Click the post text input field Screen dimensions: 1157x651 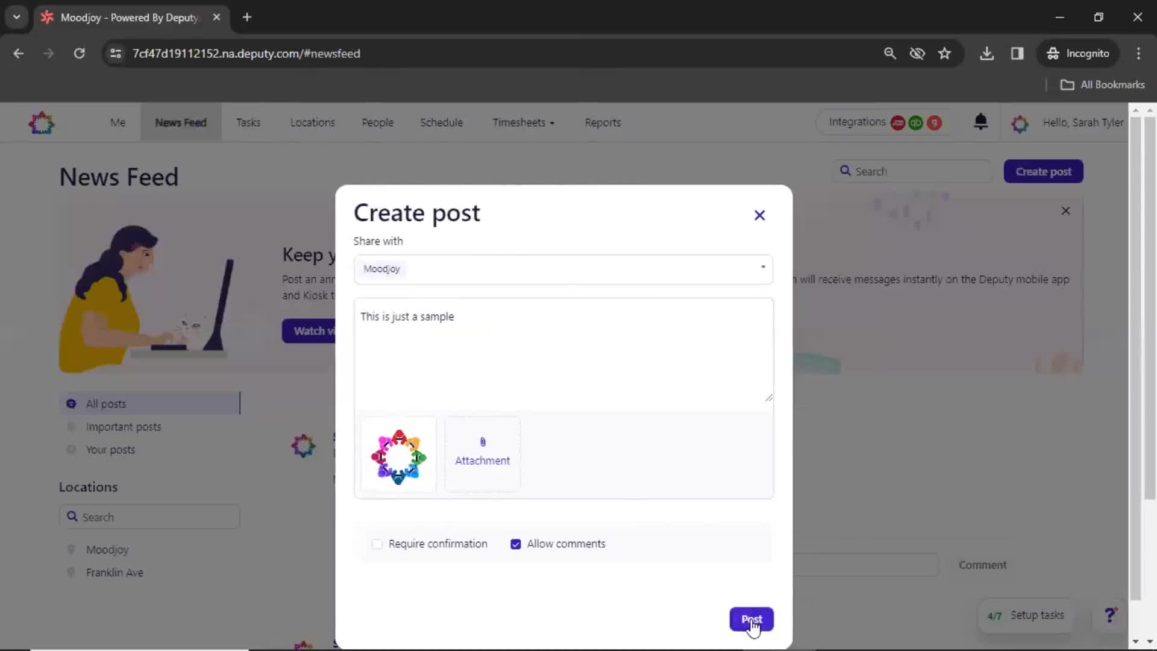pos(565,349)
